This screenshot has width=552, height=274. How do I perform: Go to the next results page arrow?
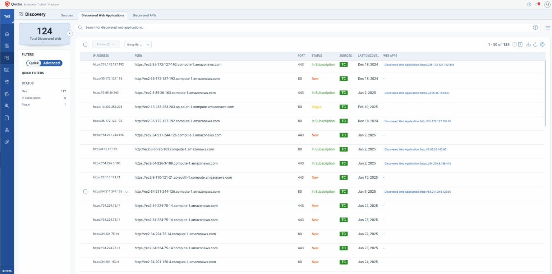(x=520, y=44)
